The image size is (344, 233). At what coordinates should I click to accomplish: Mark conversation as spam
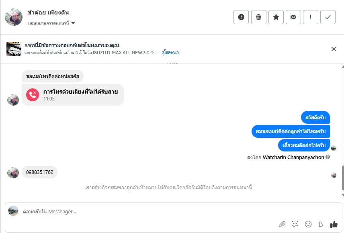point(241,17)
